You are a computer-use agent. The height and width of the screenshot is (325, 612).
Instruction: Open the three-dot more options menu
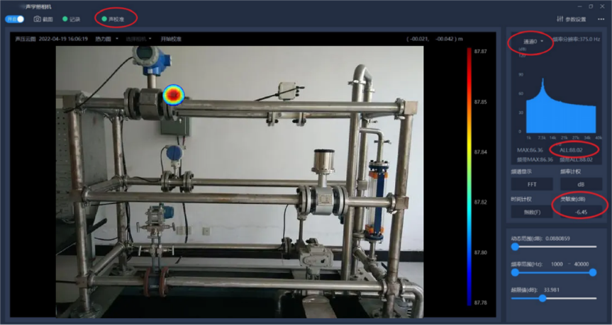(x=601, y=19)
